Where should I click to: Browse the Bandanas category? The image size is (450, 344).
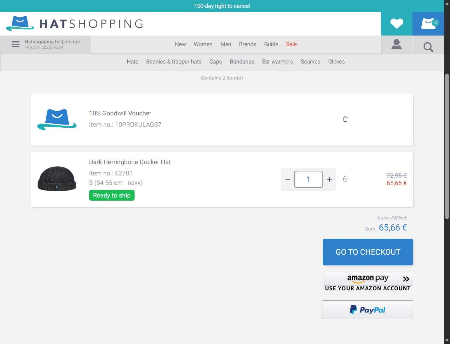[x=242, y=62]
